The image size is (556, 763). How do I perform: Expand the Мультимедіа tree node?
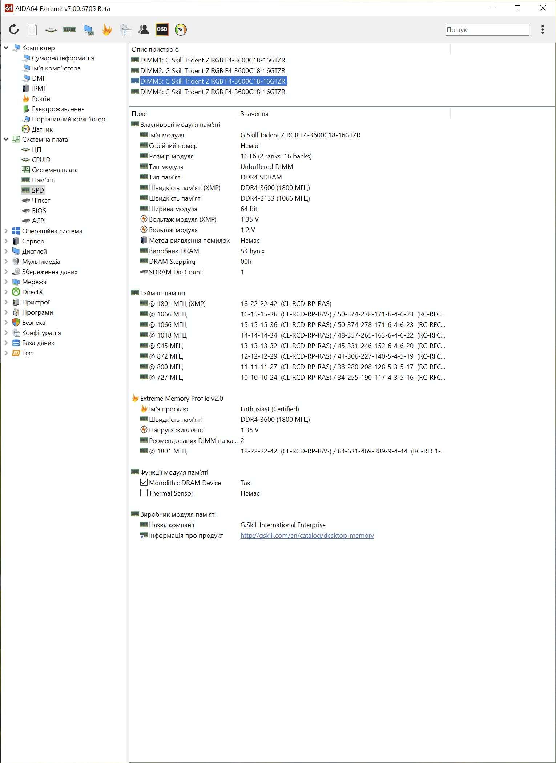(x=6, y=261)
